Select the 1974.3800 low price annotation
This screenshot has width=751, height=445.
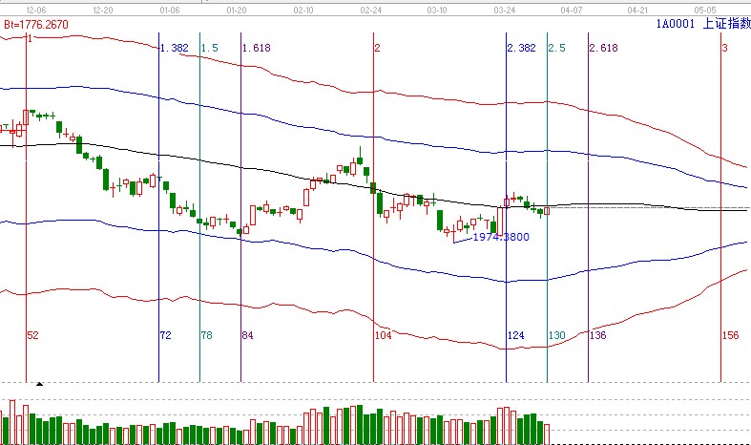(501, 236)
